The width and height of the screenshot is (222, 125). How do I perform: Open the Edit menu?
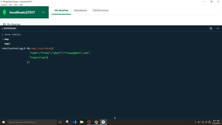tap(10, 5)
